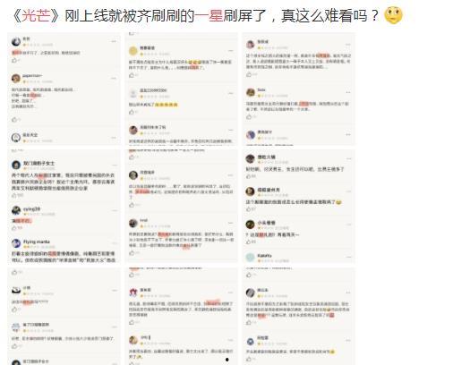Open more options on 双门洞粉子女士's review

[x=115, y=165]
